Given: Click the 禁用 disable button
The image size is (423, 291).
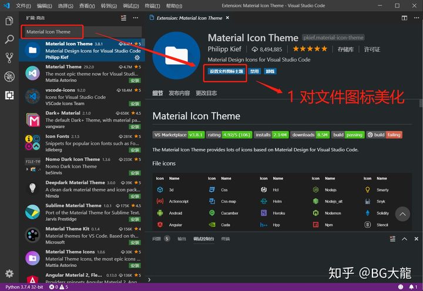Looking at the screenshot, I should pyautogui.click(x=254, y=72).
